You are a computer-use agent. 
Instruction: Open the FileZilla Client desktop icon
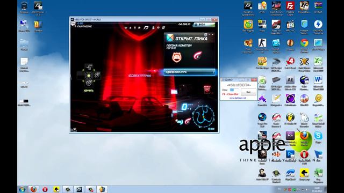(x=290, y=9)
